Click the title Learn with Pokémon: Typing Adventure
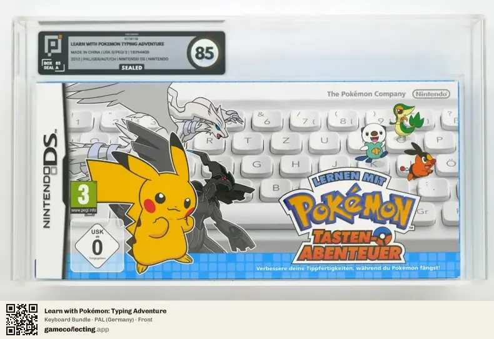Viewport: 494px width, 339px height. coord(105,311)
